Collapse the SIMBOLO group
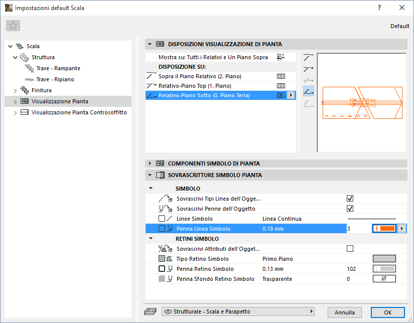Image resolution: width=414 pixels, height=323 pixels. click(x=151, y=188)
